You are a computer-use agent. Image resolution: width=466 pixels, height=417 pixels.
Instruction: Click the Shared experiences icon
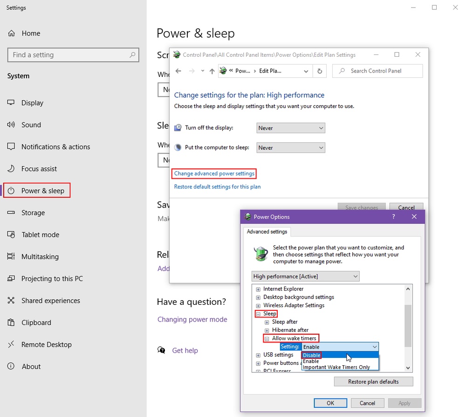[x=11, y=300]
